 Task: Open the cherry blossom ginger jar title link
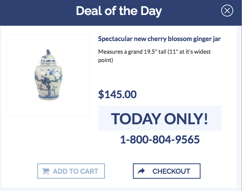tap(159, 39)
